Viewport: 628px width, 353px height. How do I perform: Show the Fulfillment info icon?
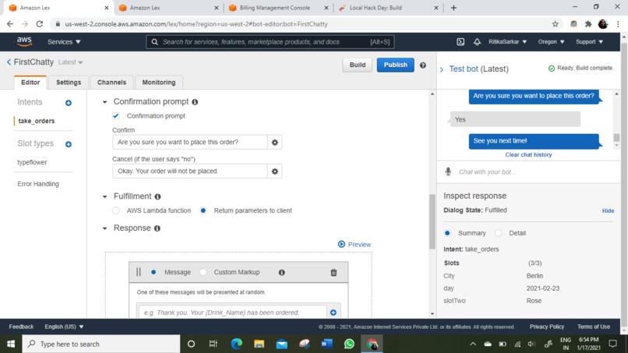158,196
